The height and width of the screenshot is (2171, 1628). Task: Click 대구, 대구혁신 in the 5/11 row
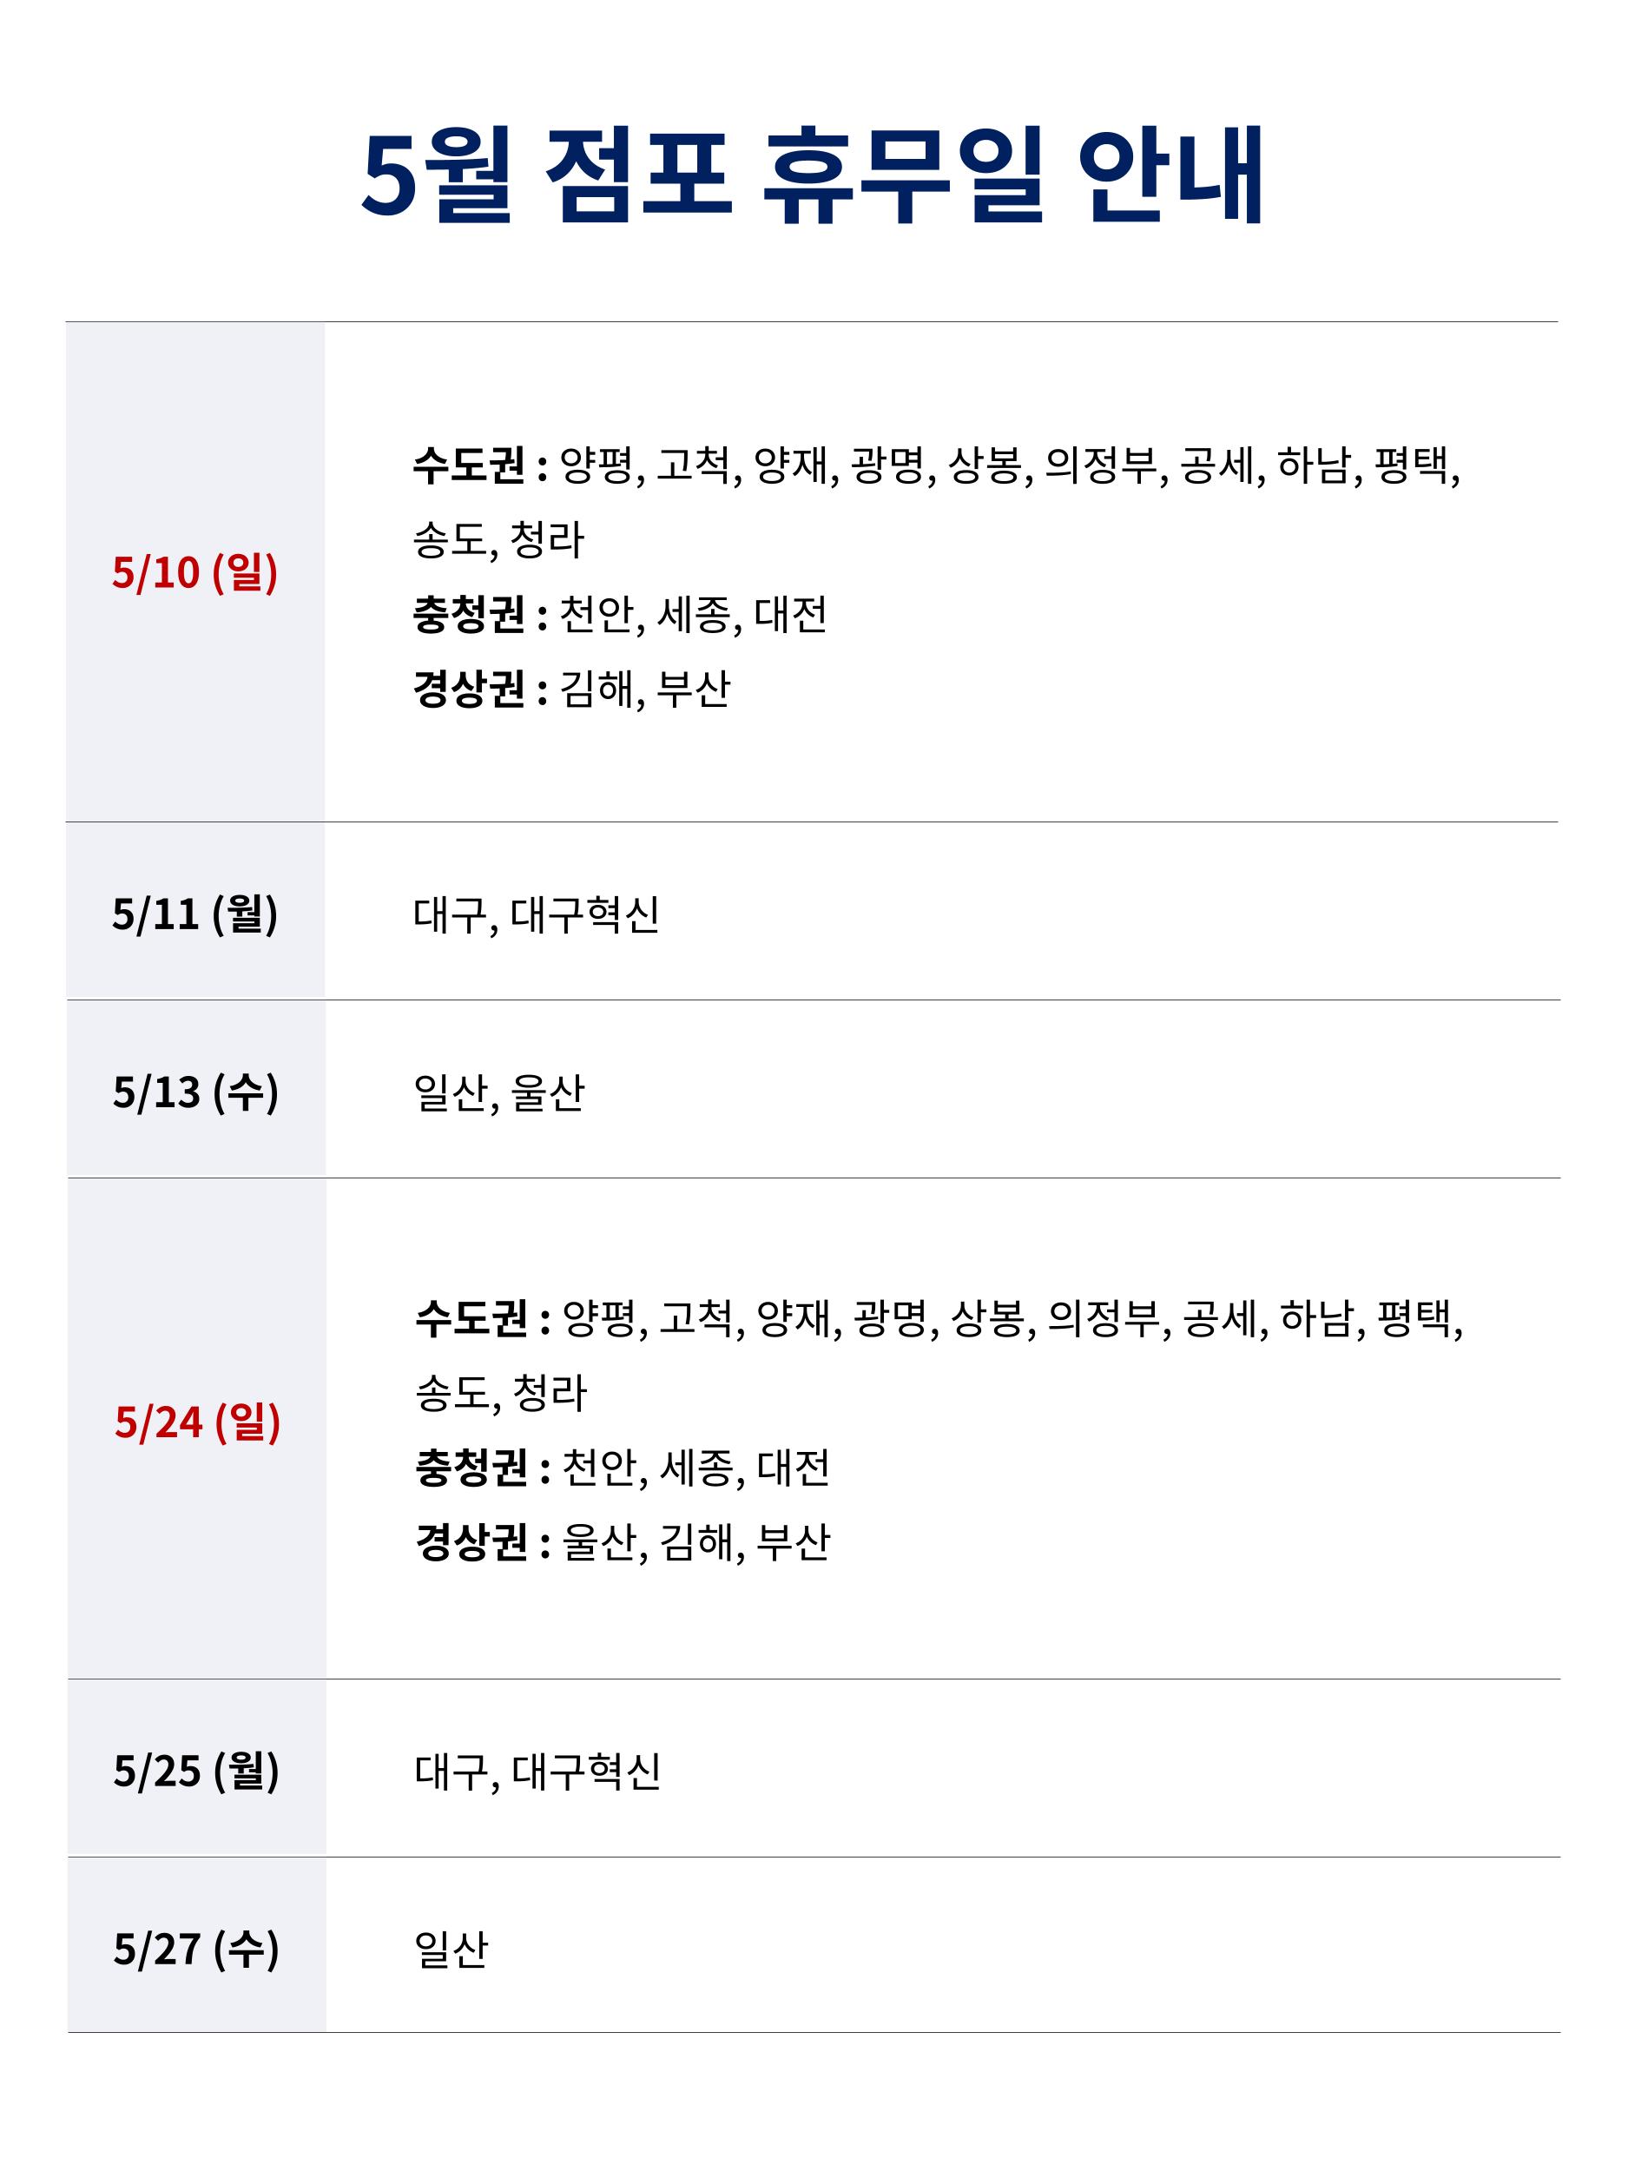point(536,914)
